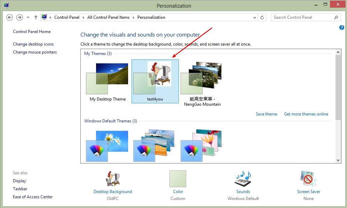The image size is (347, 208).
Task: Refresh the Personalization page
Action: (x=262, y=17)
